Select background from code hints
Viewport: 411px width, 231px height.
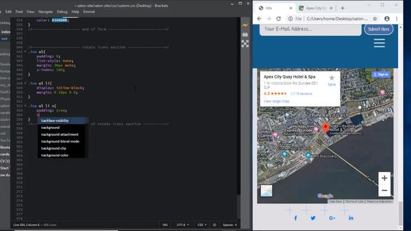click(62, 128)
